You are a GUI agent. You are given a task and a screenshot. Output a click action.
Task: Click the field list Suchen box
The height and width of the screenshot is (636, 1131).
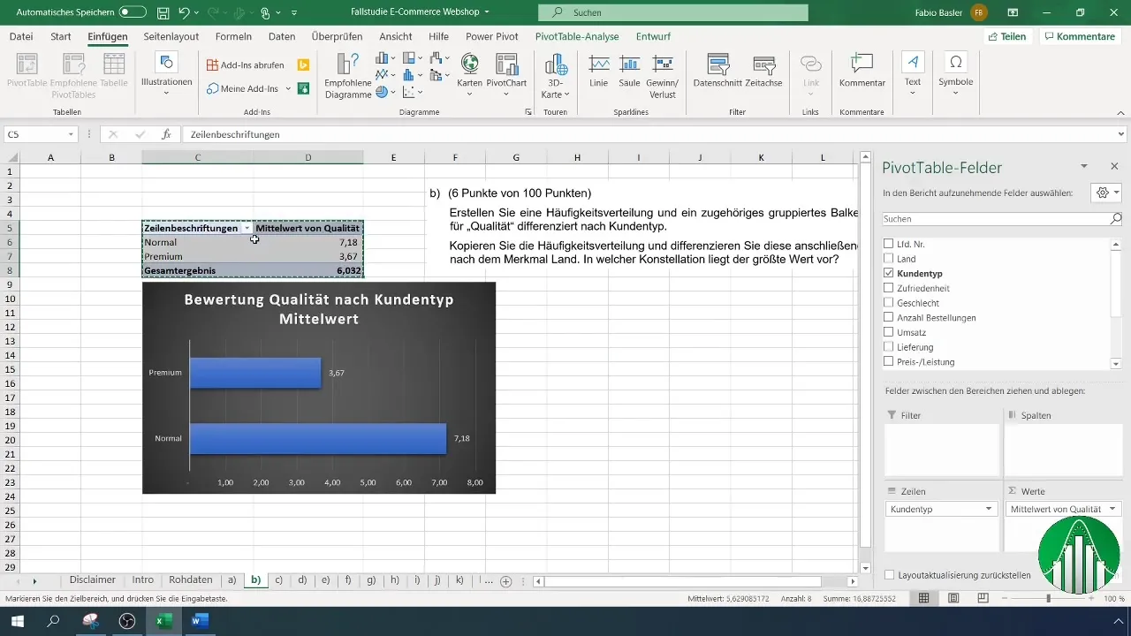(x=1002, y=218)
